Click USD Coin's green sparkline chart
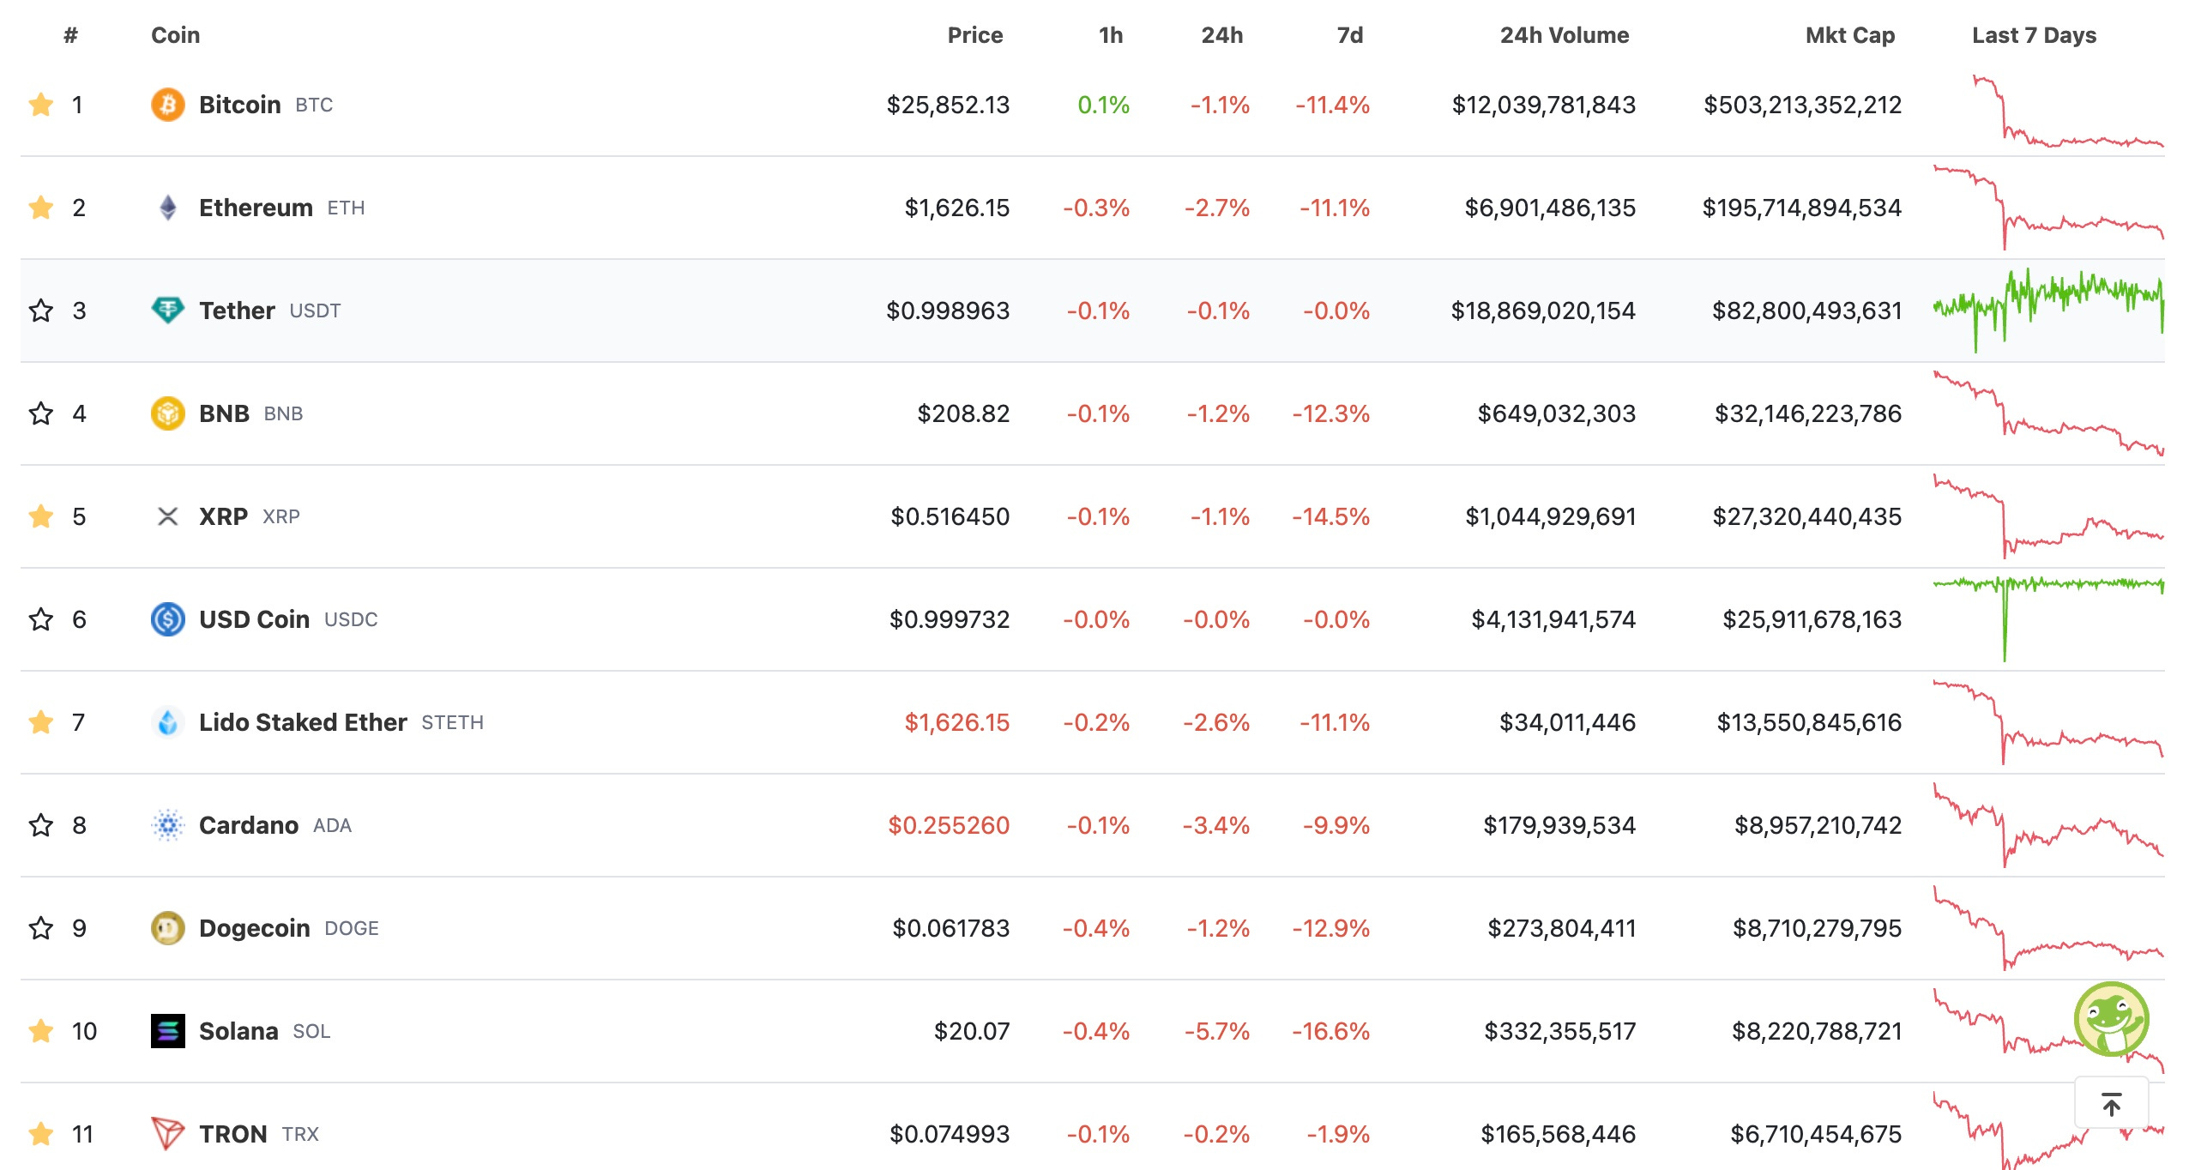This screenshot has width=2189, height=1170. click(2049, 619)
